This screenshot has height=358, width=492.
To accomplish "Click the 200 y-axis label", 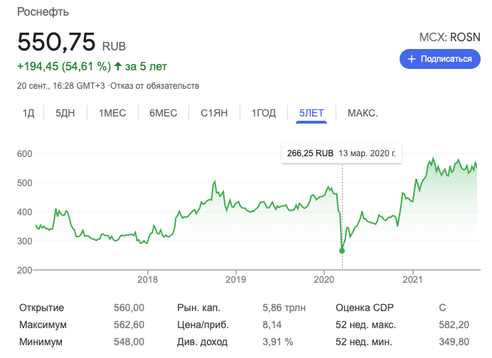I will [24, 270].
